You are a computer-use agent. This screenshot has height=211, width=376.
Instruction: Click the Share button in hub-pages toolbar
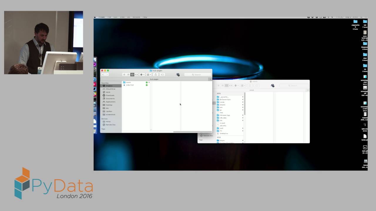pos(156,75)
